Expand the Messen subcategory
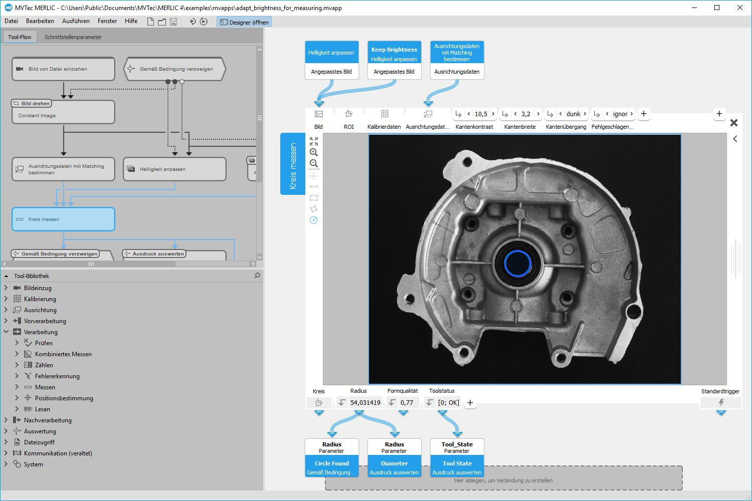 pyautogui.click(x=17, y=387)
